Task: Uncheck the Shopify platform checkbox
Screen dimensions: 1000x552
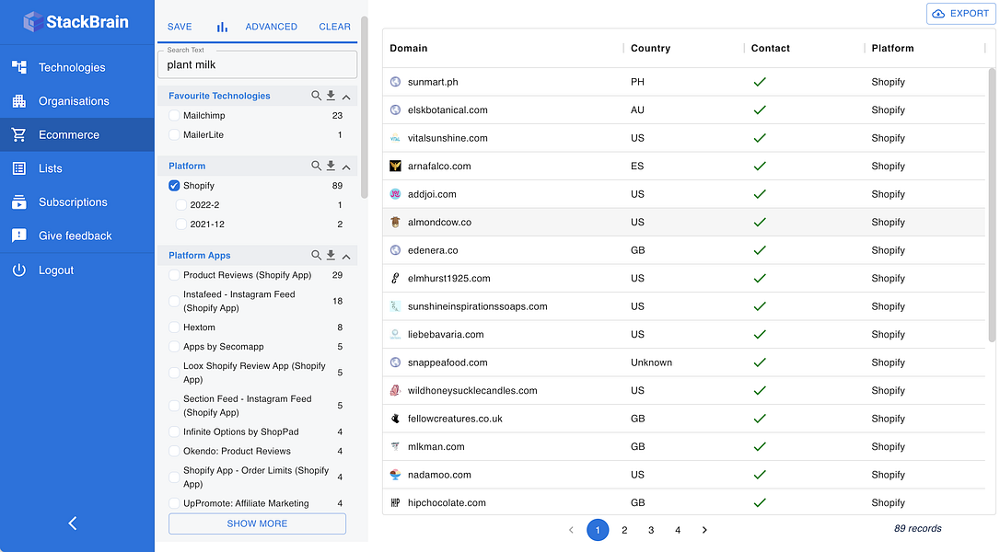Action: pyautogui.click(x=174, y=186)
